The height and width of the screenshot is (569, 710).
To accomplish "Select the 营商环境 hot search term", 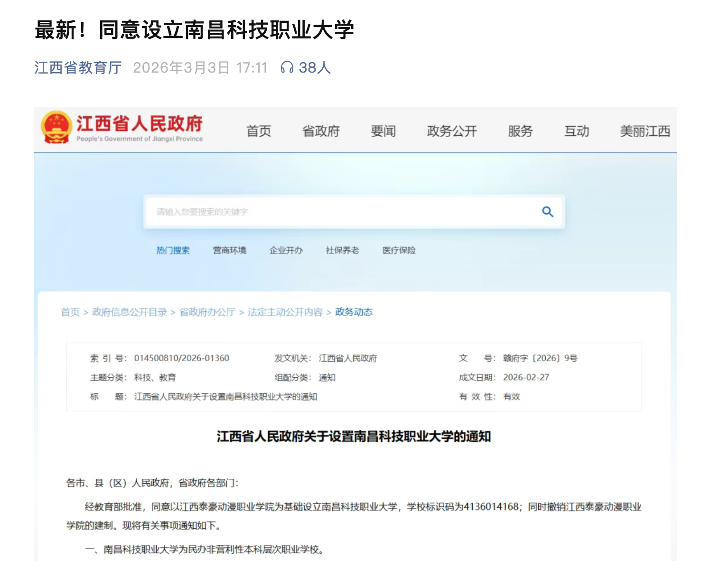I will [x=229, y=250].
